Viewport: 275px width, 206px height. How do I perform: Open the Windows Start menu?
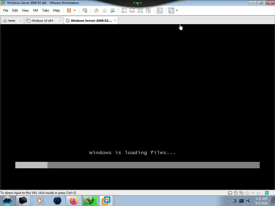coord(7,201)
